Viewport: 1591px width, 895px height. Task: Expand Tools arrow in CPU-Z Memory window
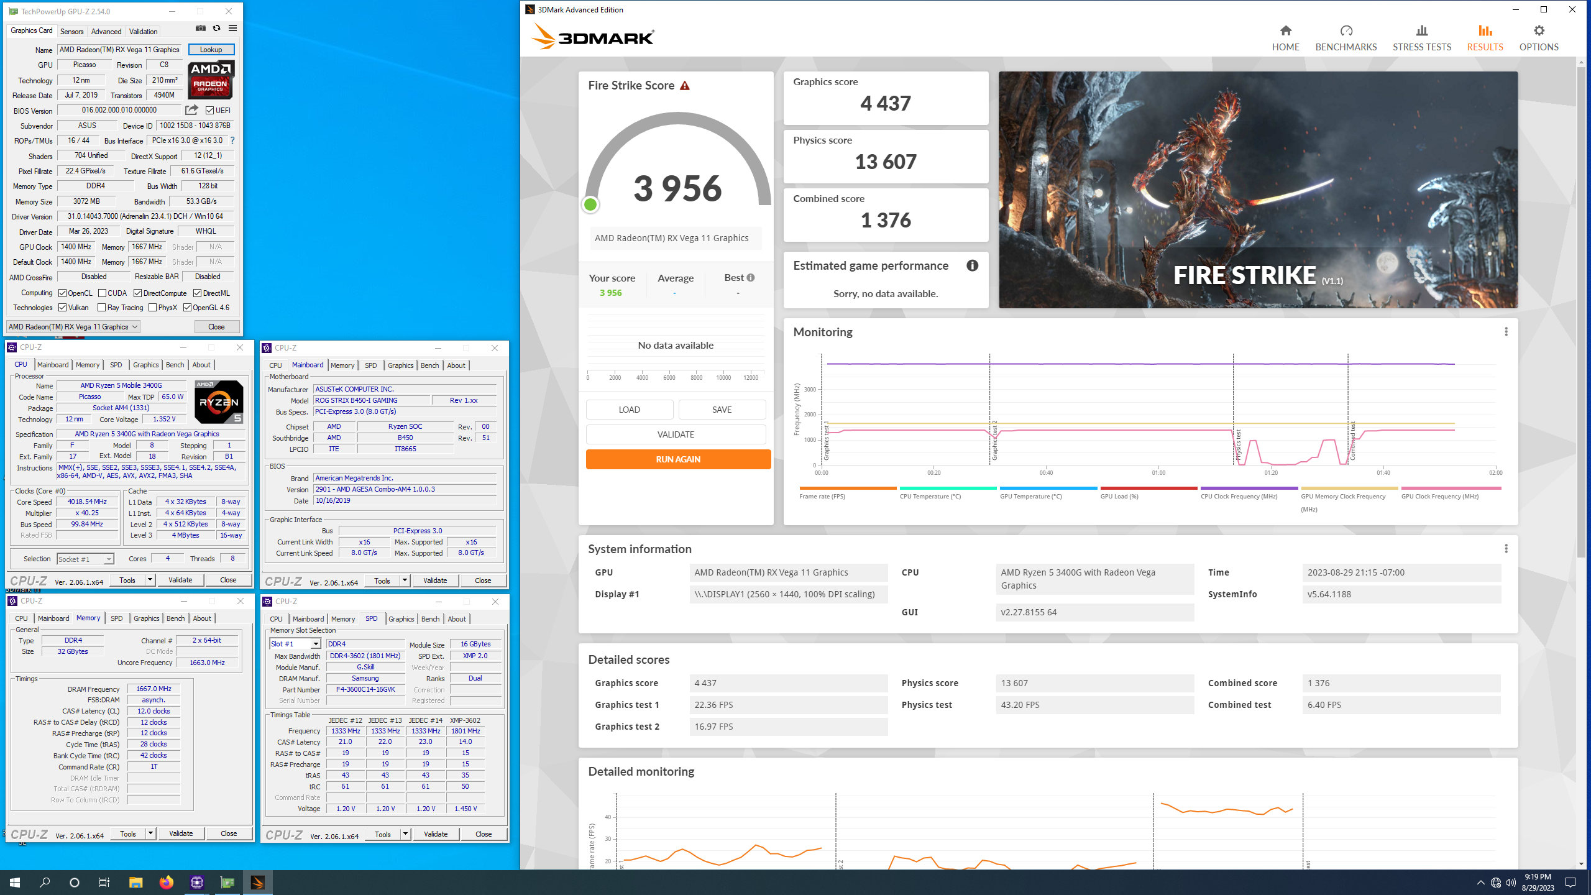150,833
